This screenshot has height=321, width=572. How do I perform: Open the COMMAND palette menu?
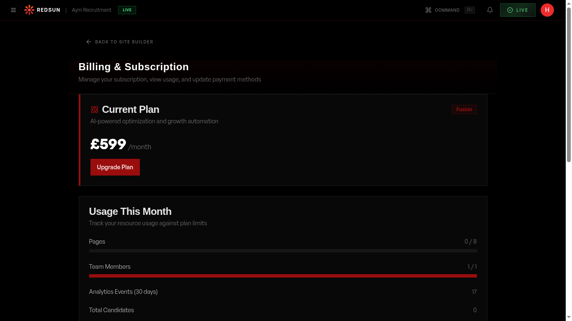442,10
